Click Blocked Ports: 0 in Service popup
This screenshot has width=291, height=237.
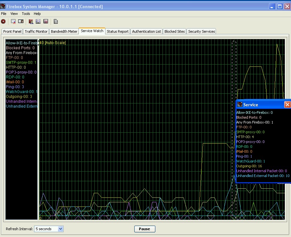coord(249,117)
